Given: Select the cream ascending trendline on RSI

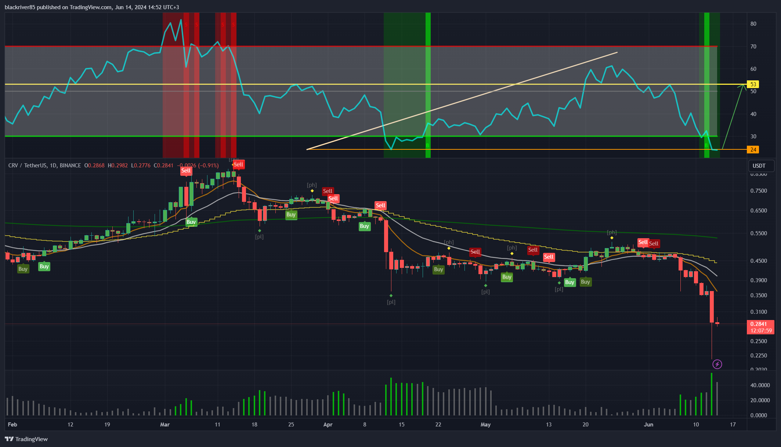Looking at the screenshot, I should click(x=462, y=101).
